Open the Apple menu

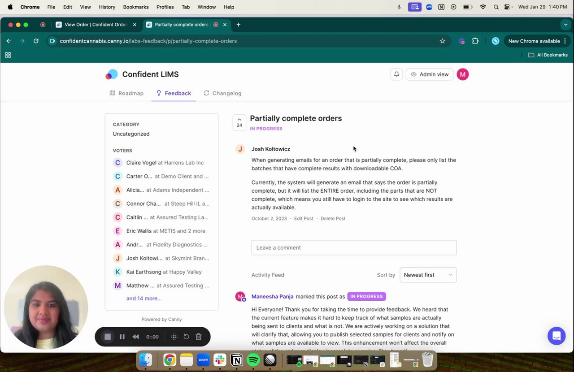10,7
